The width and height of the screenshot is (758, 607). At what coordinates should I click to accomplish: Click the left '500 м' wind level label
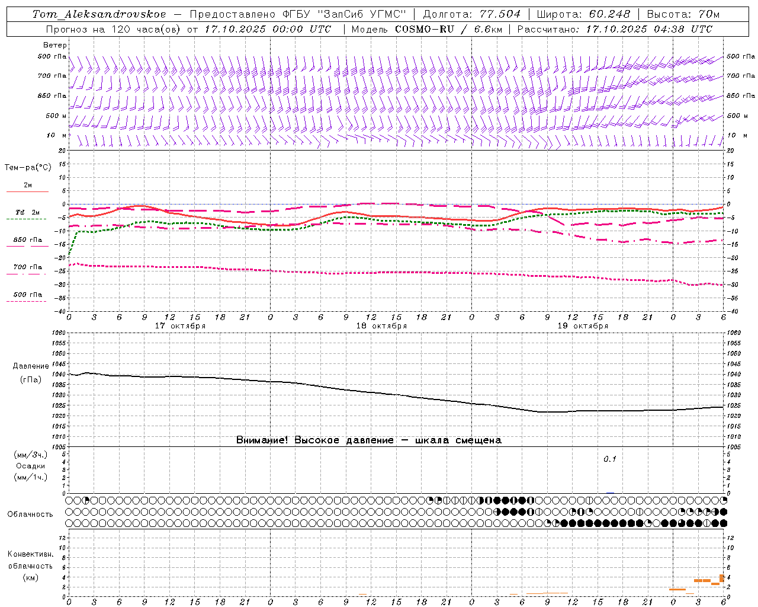(56, 116)
